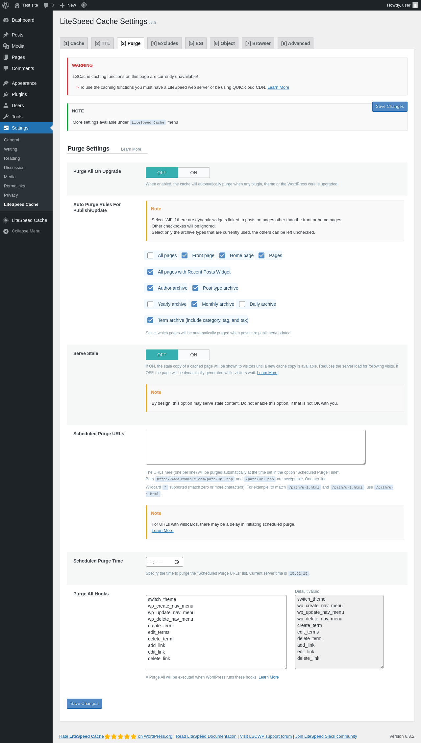Open the WordPress logo menu
Screen dimensions: 421x743
pyautogui.click(x=6, y=5)
